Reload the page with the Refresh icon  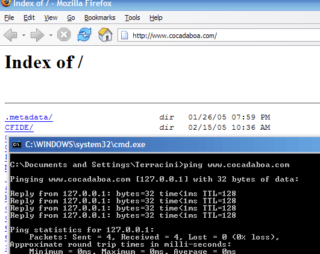84,34
